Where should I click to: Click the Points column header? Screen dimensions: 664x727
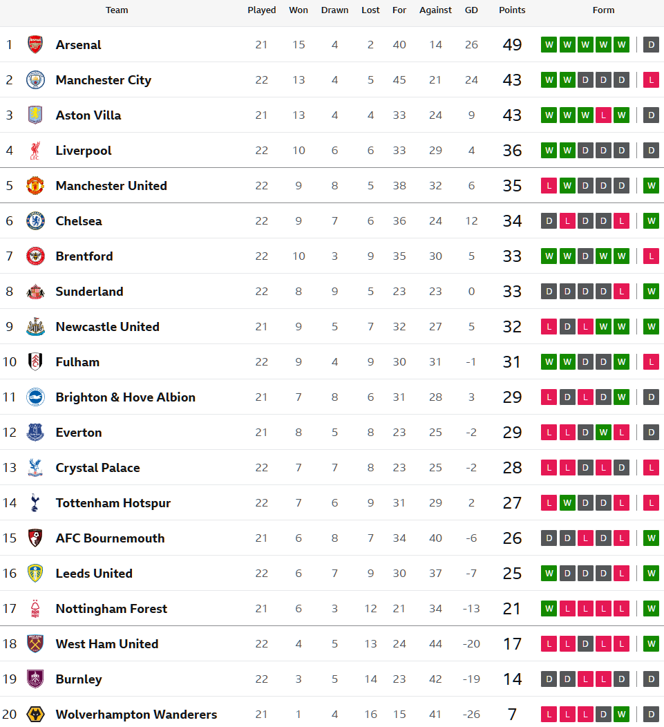pyautogui.click(x=512, y=10)
